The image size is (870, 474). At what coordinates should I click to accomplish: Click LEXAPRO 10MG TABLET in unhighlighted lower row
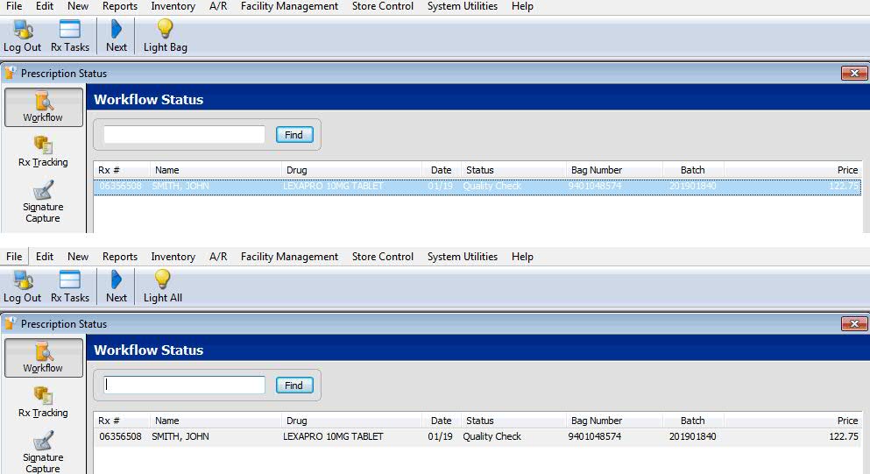pos(333,437)
